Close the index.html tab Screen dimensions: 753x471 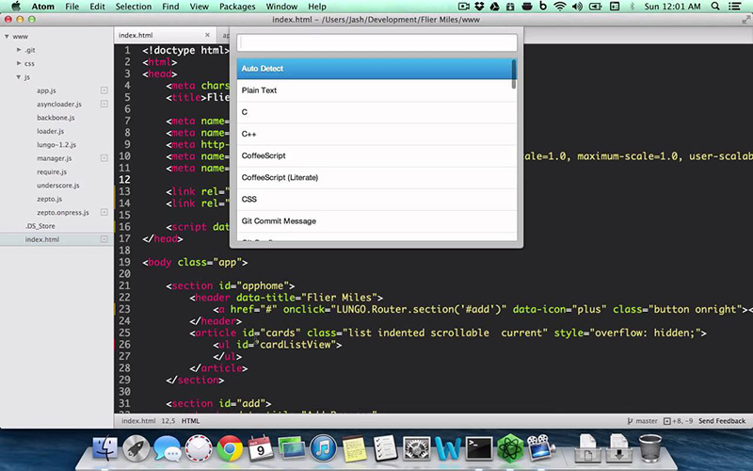[x=207, y=35]
